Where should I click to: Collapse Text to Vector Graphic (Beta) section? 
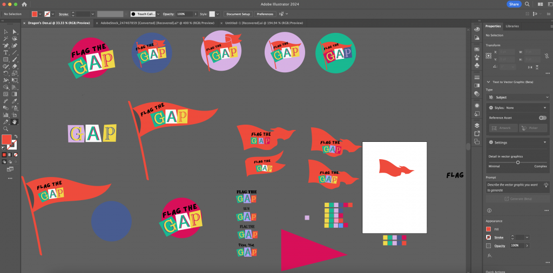(x=488, y=81)
